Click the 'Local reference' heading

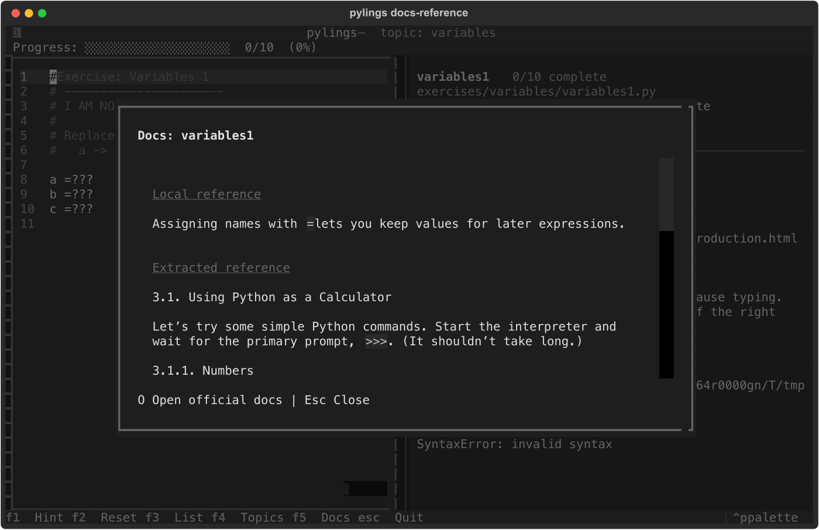[207, 194]
